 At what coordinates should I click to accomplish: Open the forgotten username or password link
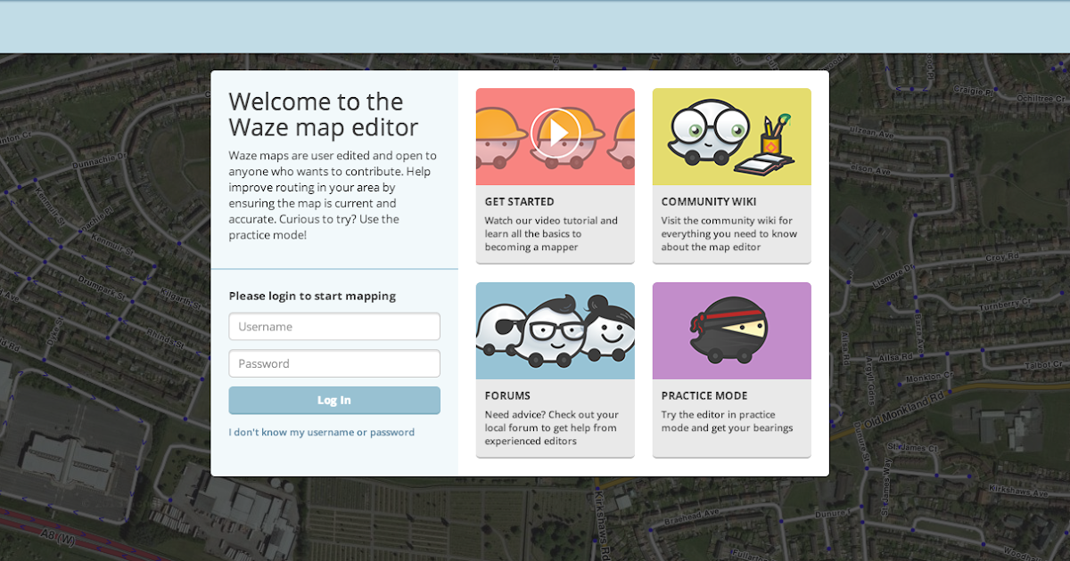click(322, 432)
